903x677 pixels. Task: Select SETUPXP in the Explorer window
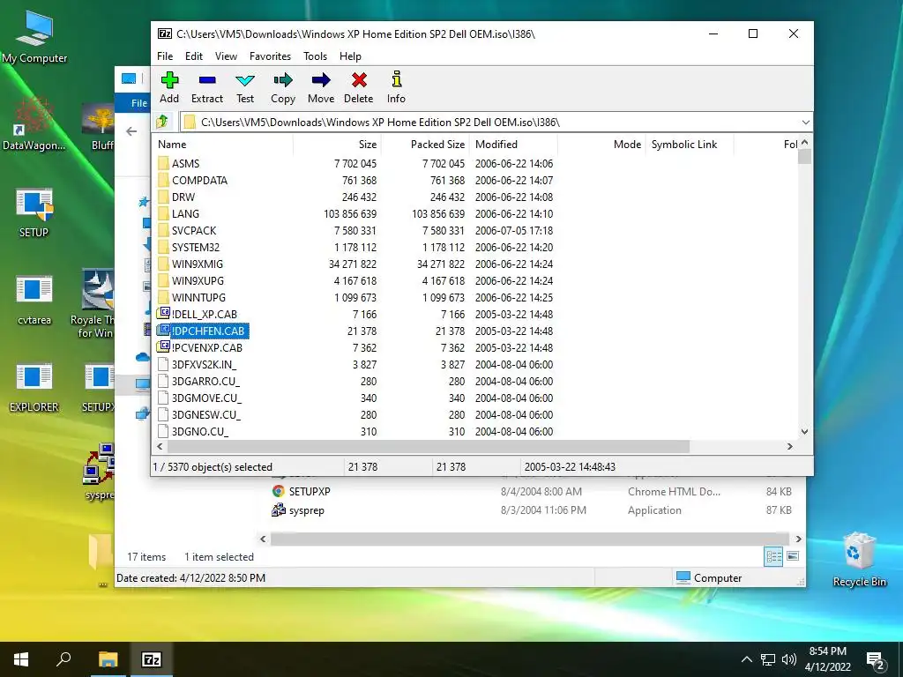point(310,491)
